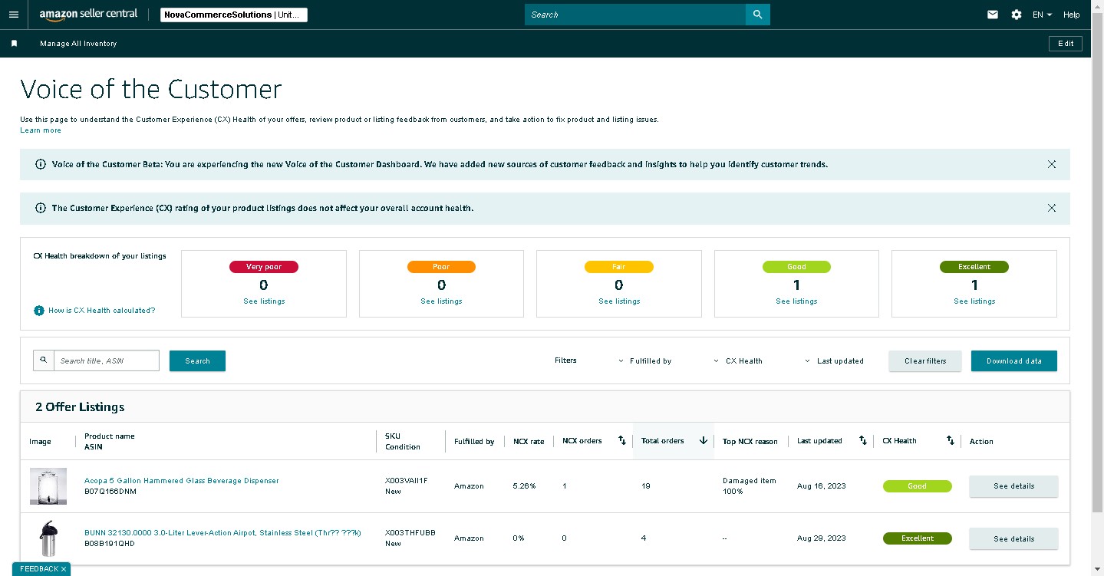Screen dimensions: 1104x576
Task: Open the EN language dropdown
Action: (1042, 15)
